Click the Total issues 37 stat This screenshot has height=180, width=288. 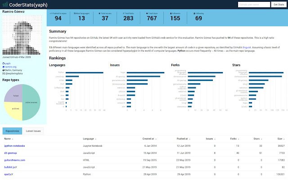pos(105,17)
